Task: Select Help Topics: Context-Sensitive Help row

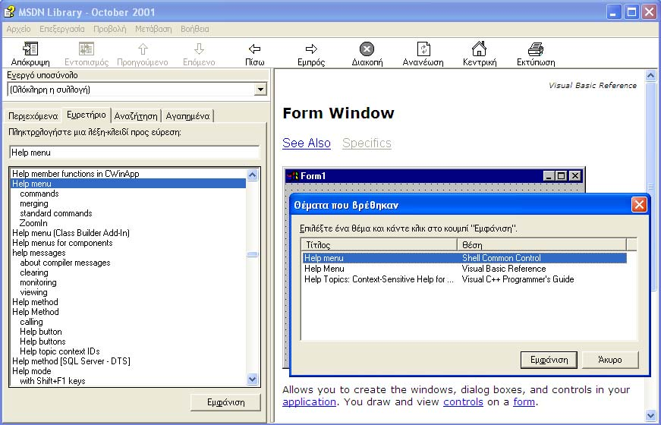Action: [464, 279]
